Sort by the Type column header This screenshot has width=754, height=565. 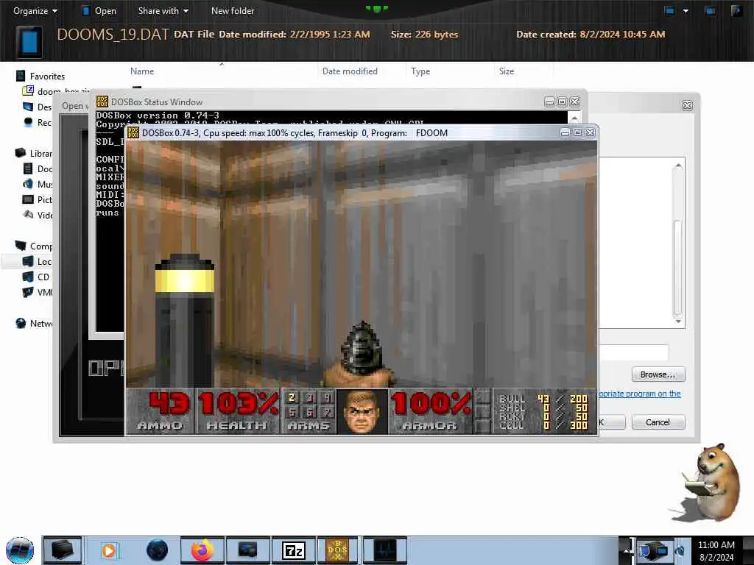pyautogui.click(x=420, y=71)
